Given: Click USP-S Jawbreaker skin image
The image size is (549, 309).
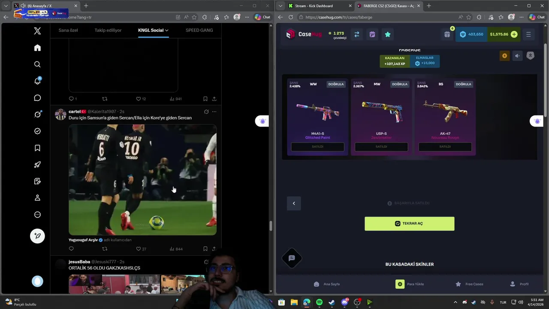Looking at the screenshot, I should click(381, 111).
